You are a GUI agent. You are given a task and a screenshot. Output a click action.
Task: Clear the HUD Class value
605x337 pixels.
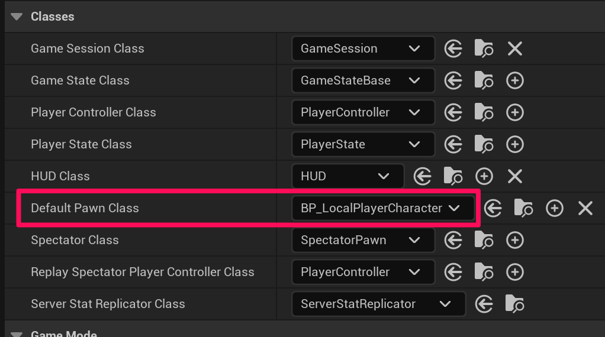pos(515,176)
